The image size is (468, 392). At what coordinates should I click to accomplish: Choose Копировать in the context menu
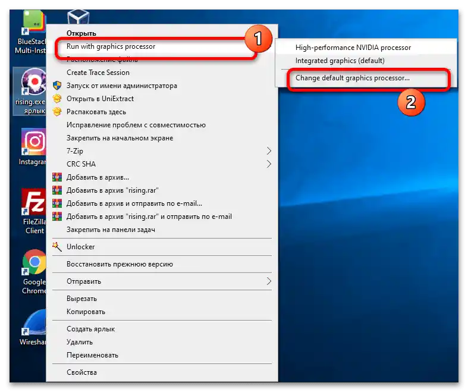[x=162, y=312]
